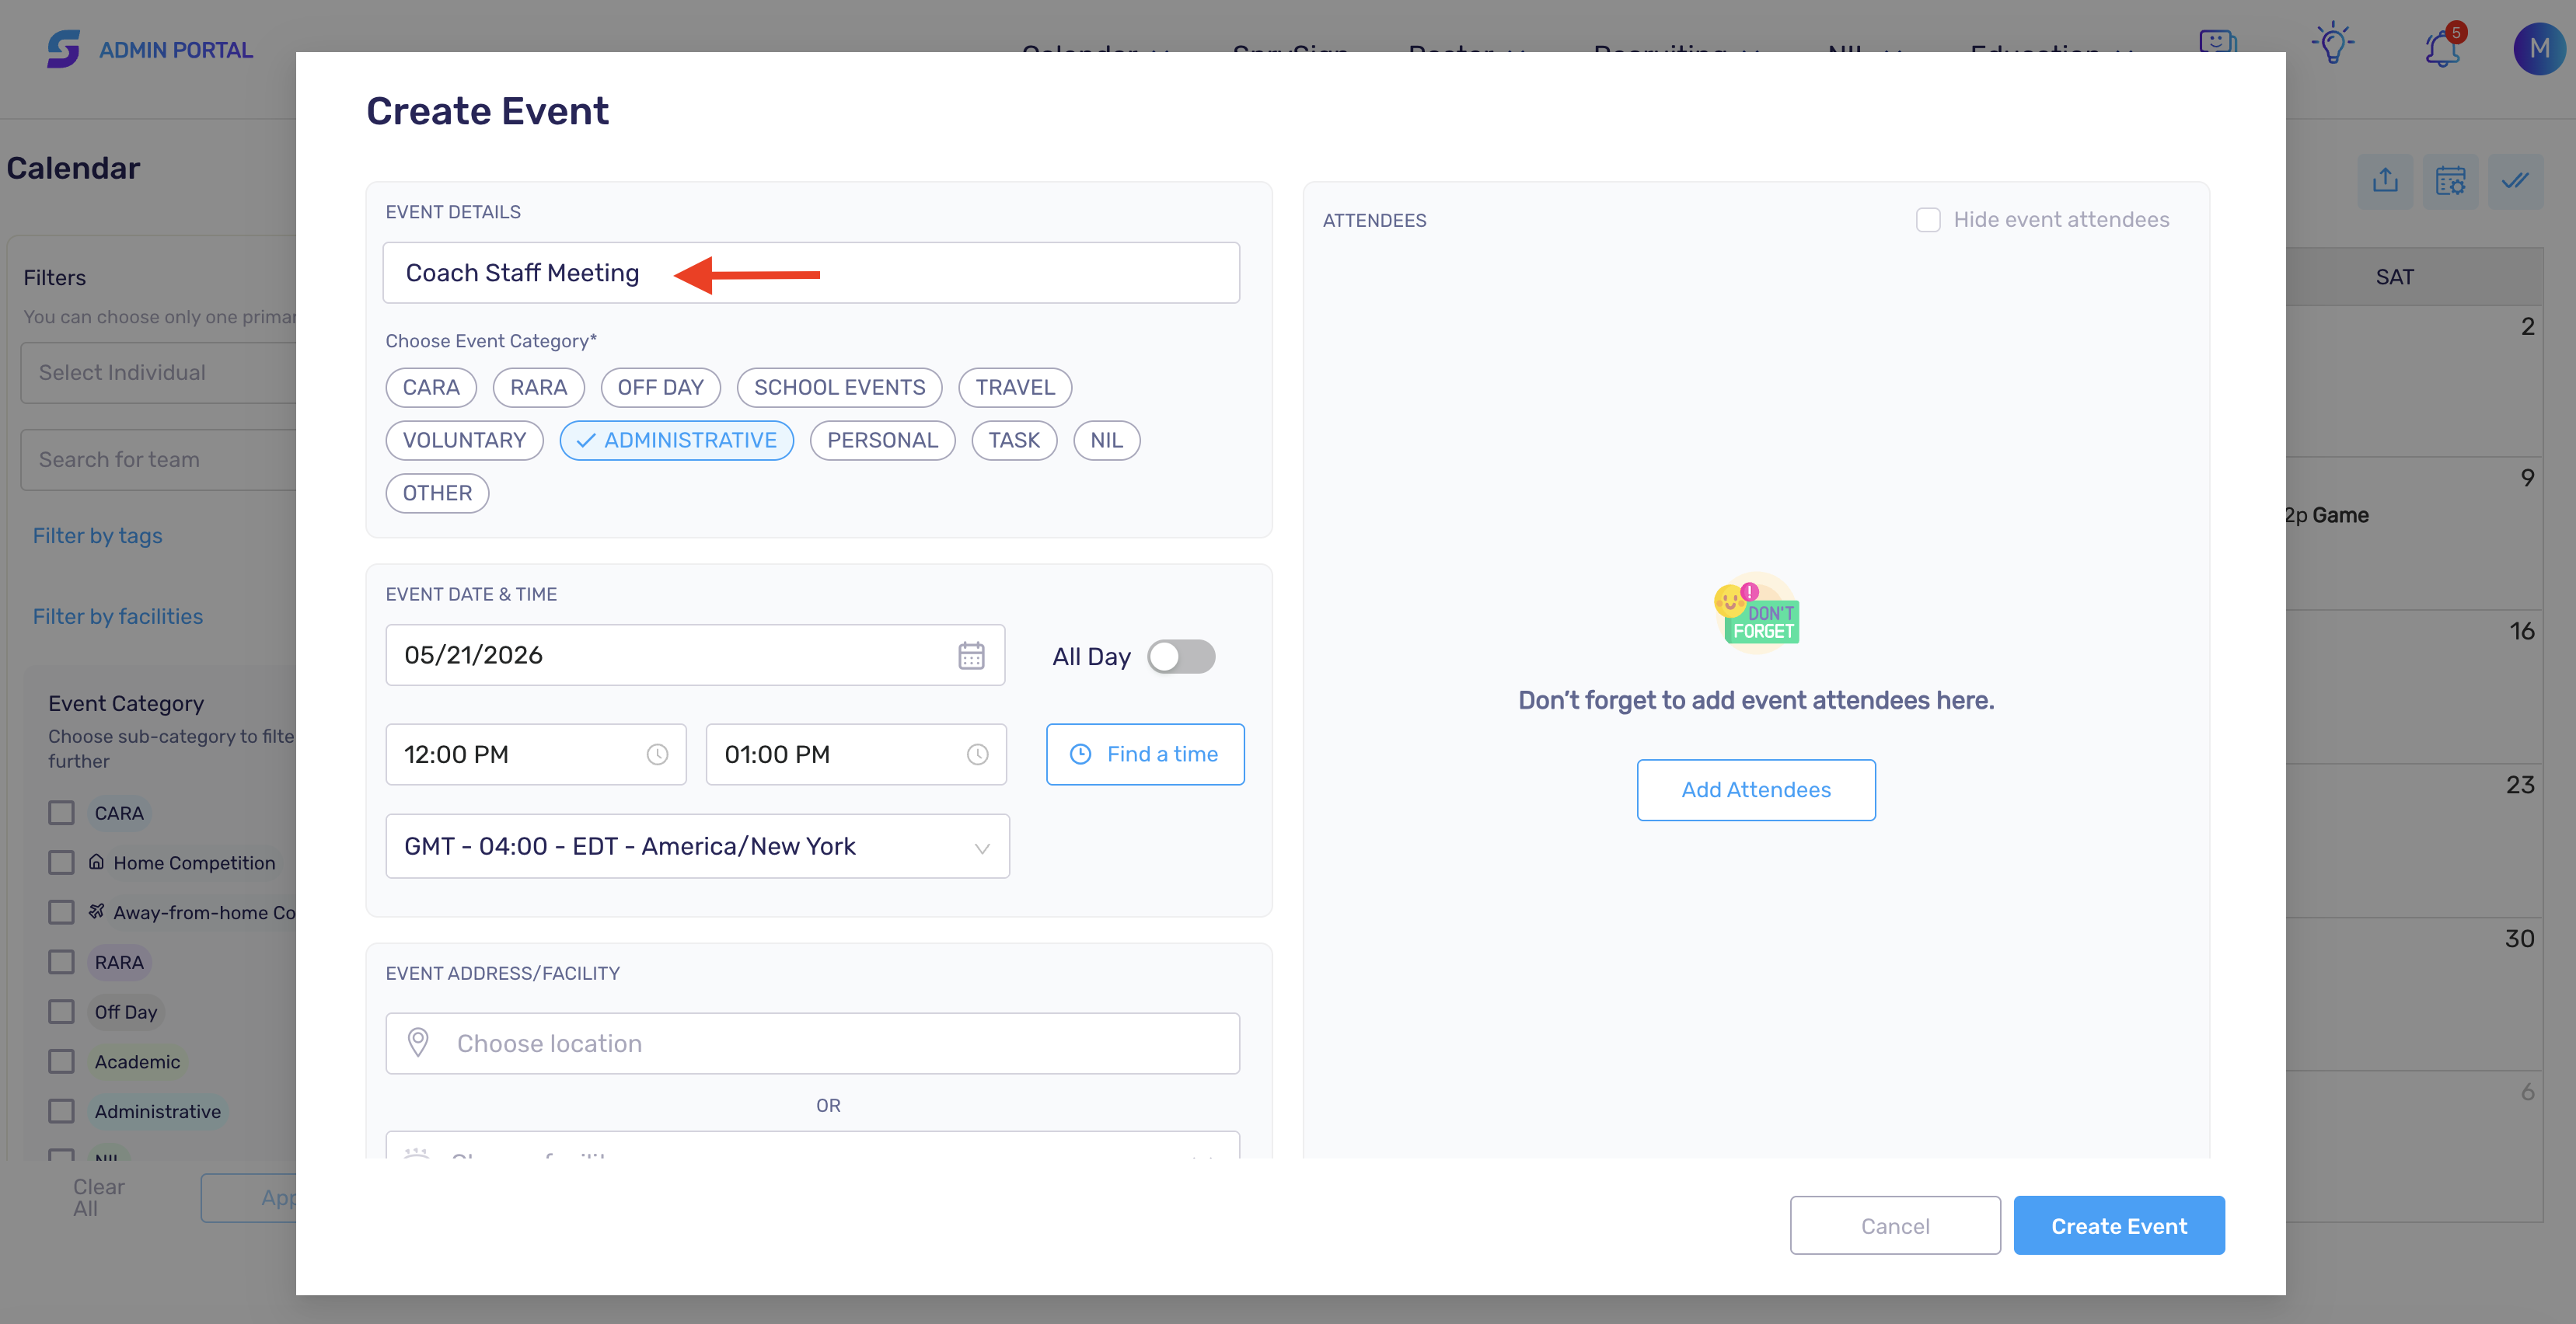The image size is (2576, 1324).
Task: Expand Filter by facilities
Action: (x=117, y=616)
